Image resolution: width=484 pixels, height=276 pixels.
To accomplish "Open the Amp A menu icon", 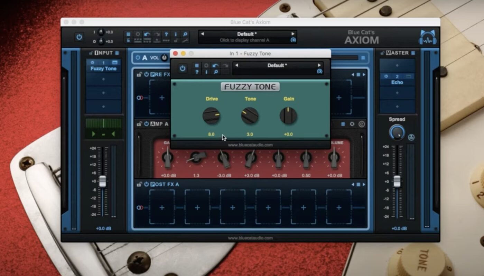I will click(x=343, y=124).
